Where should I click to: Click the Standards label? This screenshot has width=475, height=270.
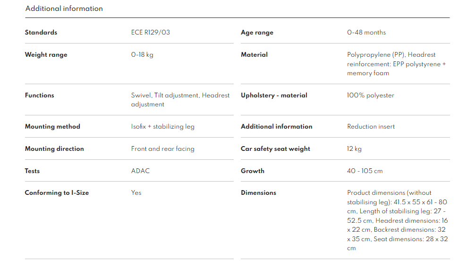click(41, 33)
